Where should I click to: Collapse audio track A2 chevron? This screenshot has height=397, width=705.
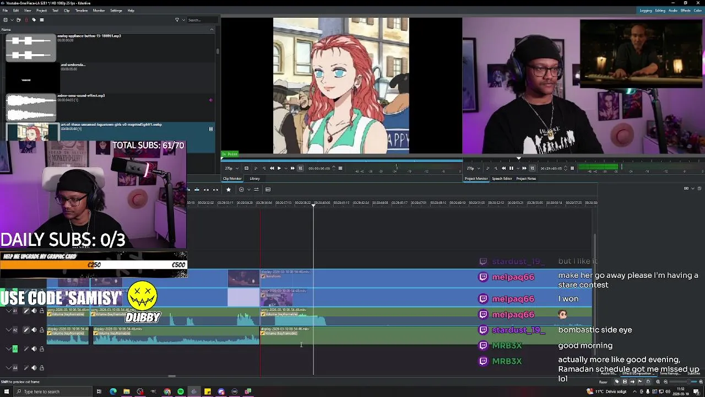coord(9,330)
